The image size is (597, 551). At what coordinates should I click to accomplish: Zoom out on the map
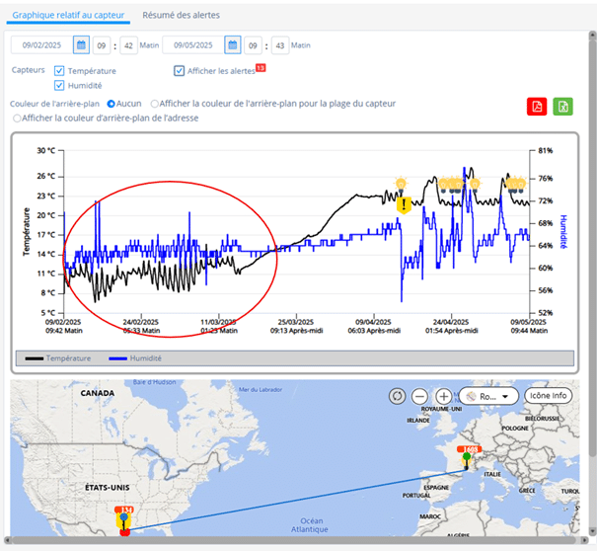coord(420,395)
